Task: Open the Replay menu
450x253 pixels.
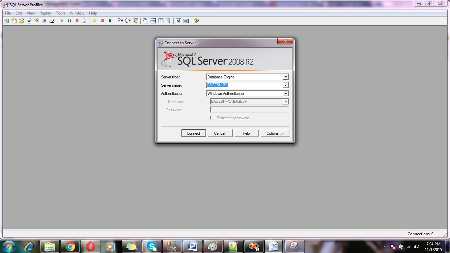Action: click(45, 13)
